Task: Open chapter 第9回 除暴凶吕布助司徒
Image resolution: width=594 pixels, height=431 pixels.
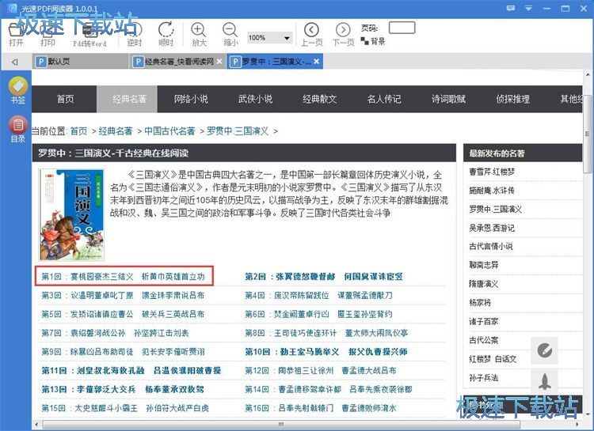Action: (x=123, y=352)
